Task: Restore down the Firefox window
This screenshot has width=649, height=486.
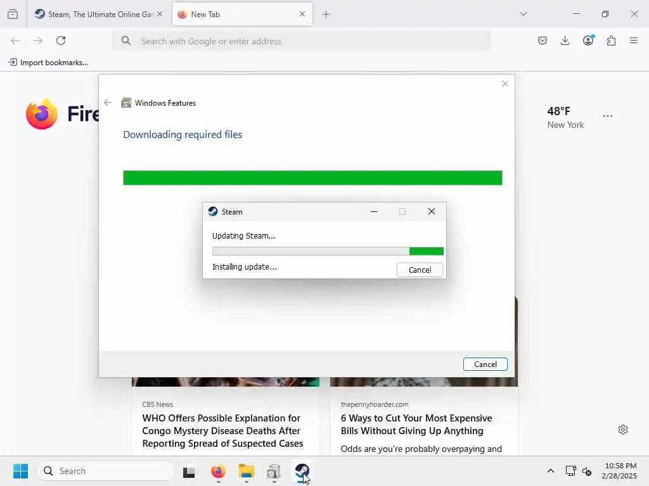Action: [605, 14]
